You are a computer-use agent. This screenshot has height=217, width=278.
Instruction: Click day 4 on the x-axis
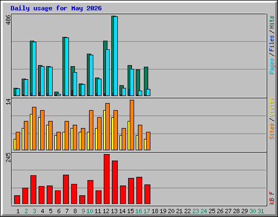tap(42, 211)
